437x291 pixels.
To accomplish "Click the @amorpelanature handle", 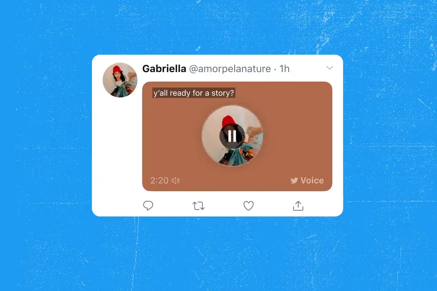I will [230, 69].
